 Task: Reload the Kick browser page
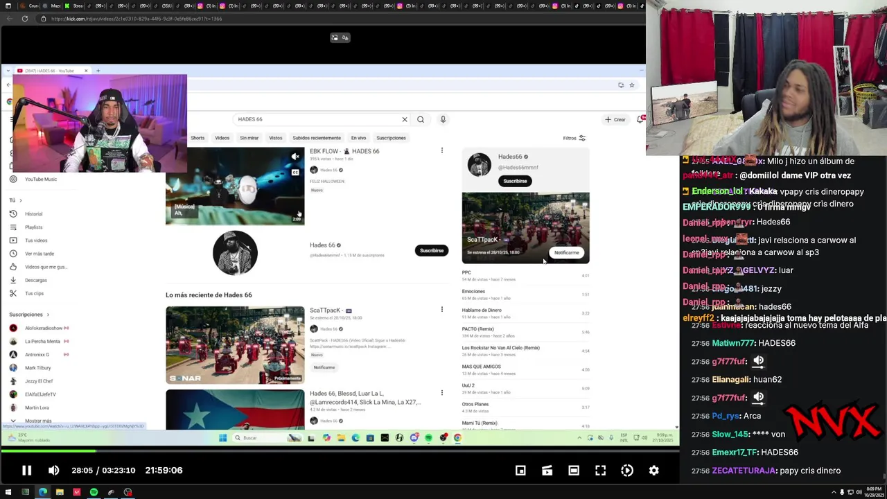25,19
